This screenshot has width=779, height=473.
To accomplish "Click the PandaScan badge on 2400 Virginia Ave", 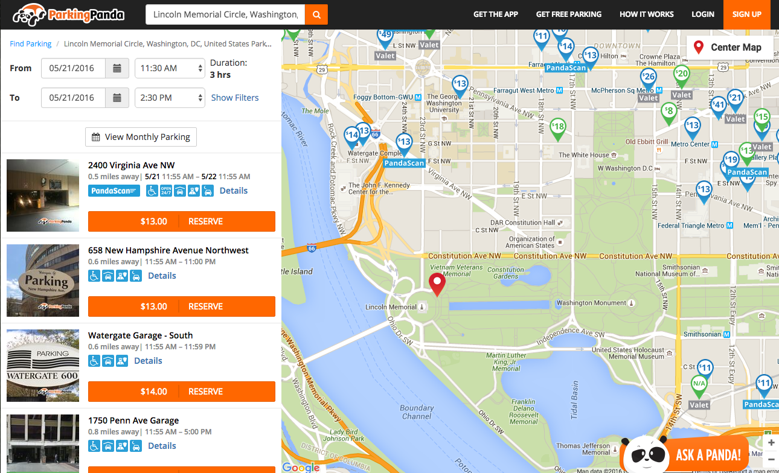I will coord(114,191).
